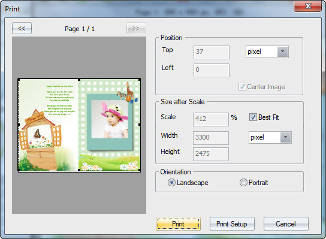Go to previous page with << button

pos(22,28)
